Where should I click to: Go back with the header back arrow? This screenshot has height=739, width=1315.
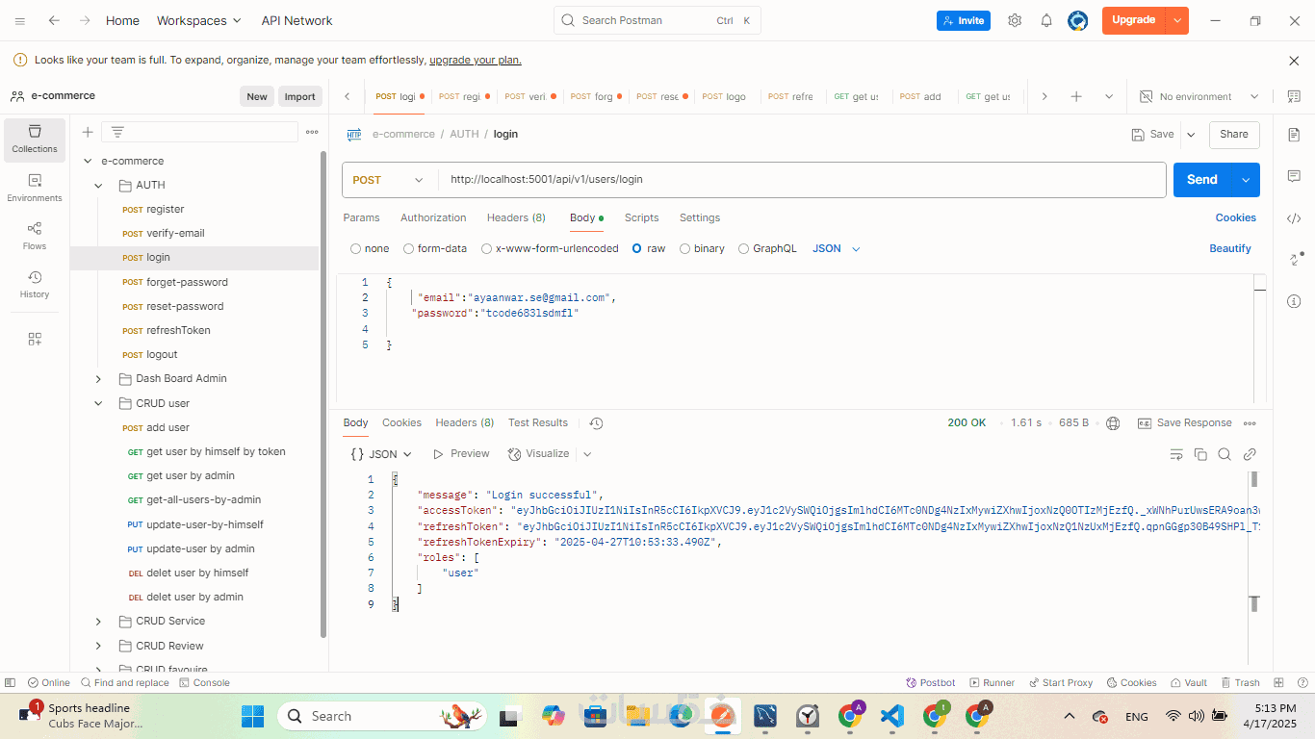[54, 20]
